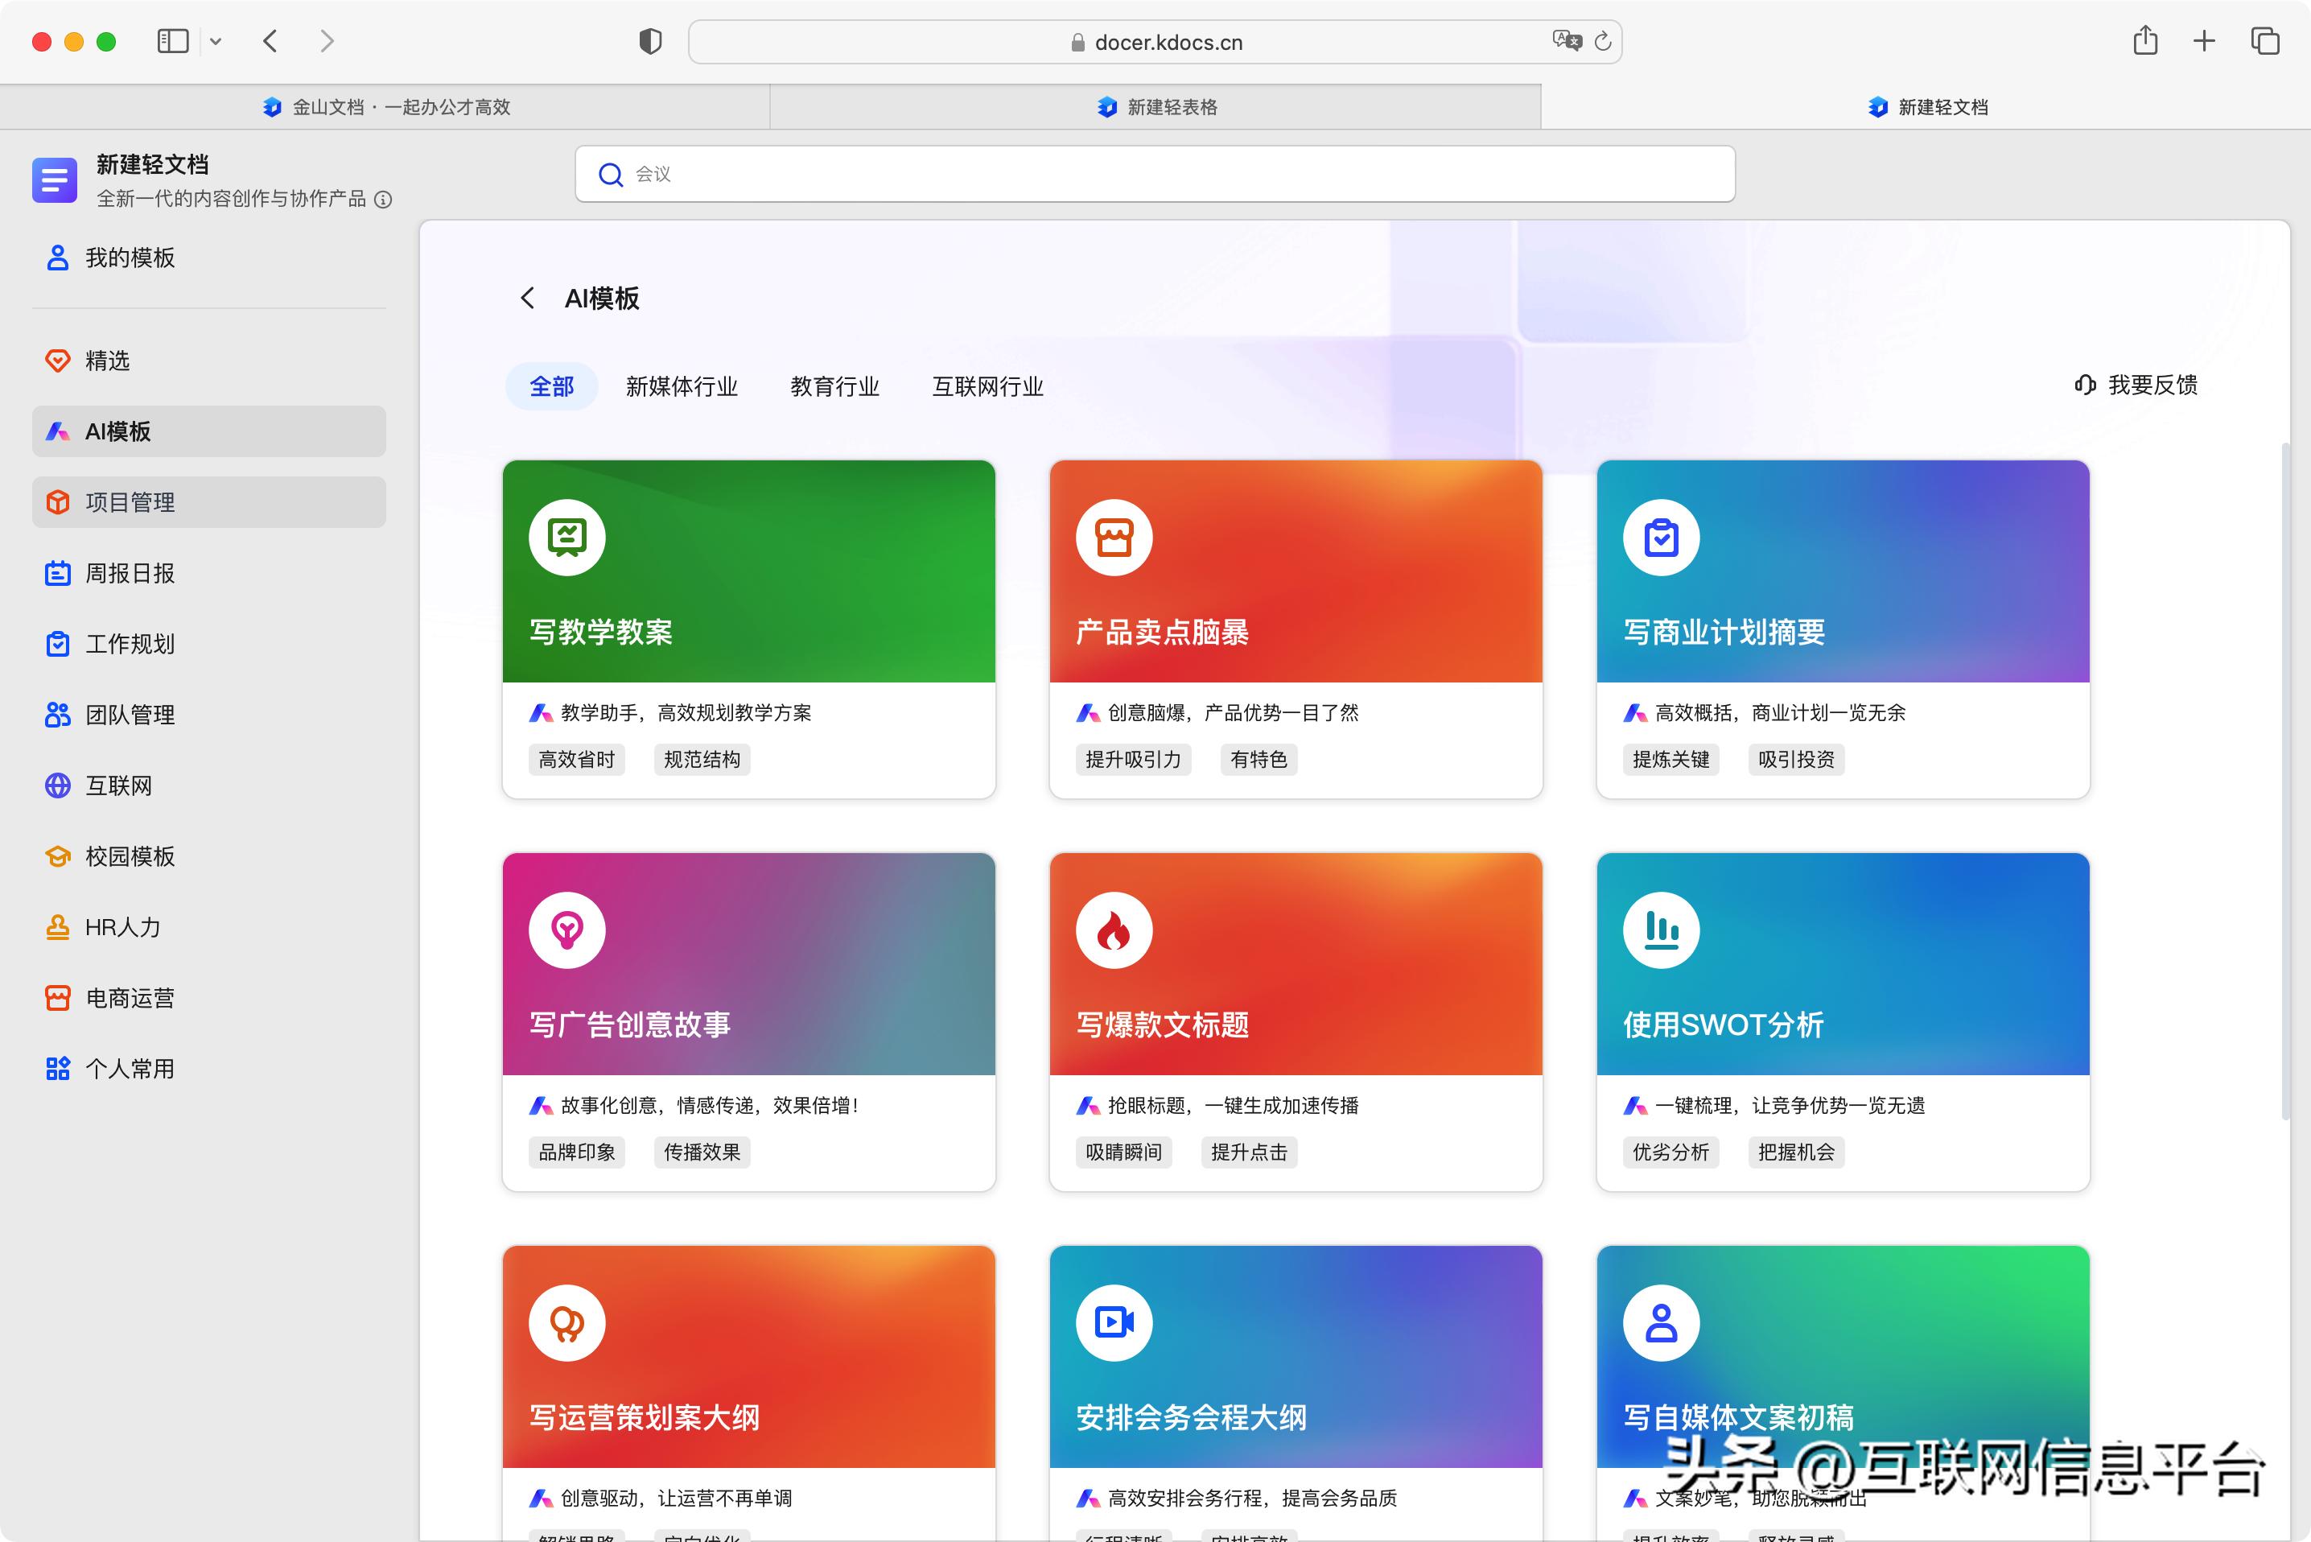The width and height of the screenshot is (2311, 1542).
Task: Select the 互联网 globe icon
Action: click(x=57, y=785)
